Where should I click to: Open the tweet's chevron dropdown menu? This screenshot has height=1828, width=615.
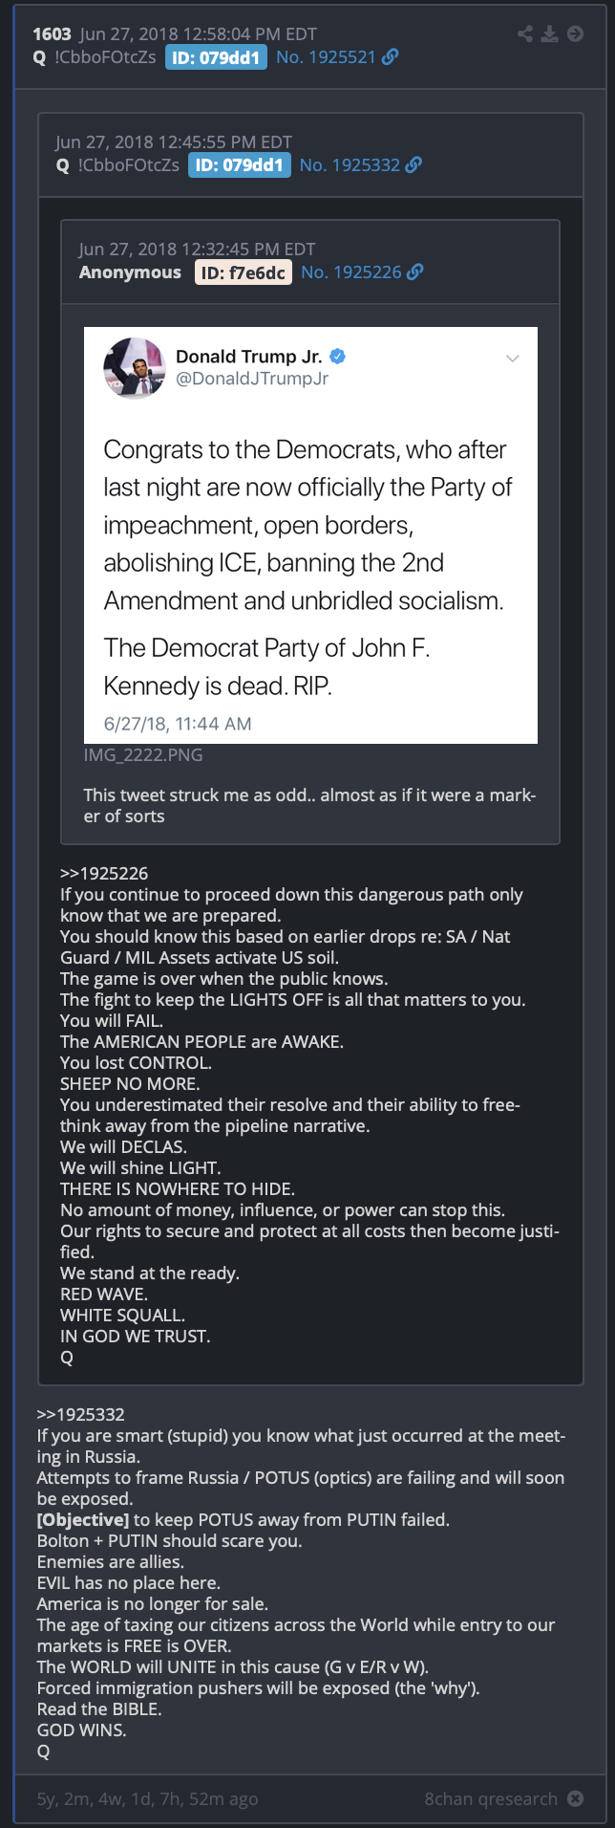click(512, 359)
